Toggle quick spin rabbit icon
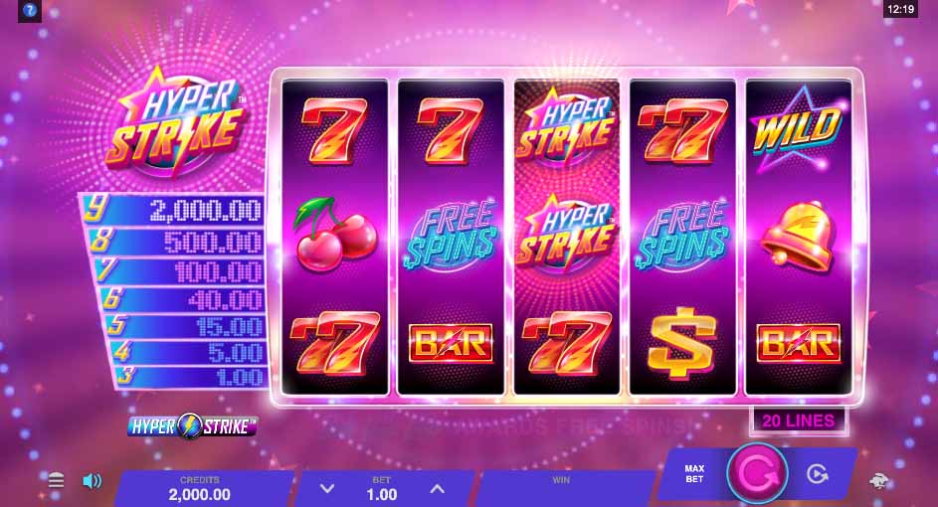The image size is (938, 507). (879, 481)
